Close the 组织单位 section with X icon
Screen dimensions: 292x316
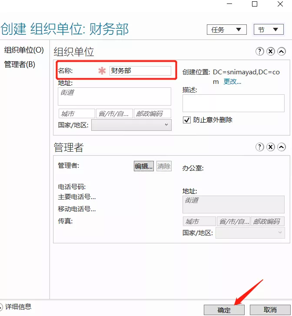(271, 52)
